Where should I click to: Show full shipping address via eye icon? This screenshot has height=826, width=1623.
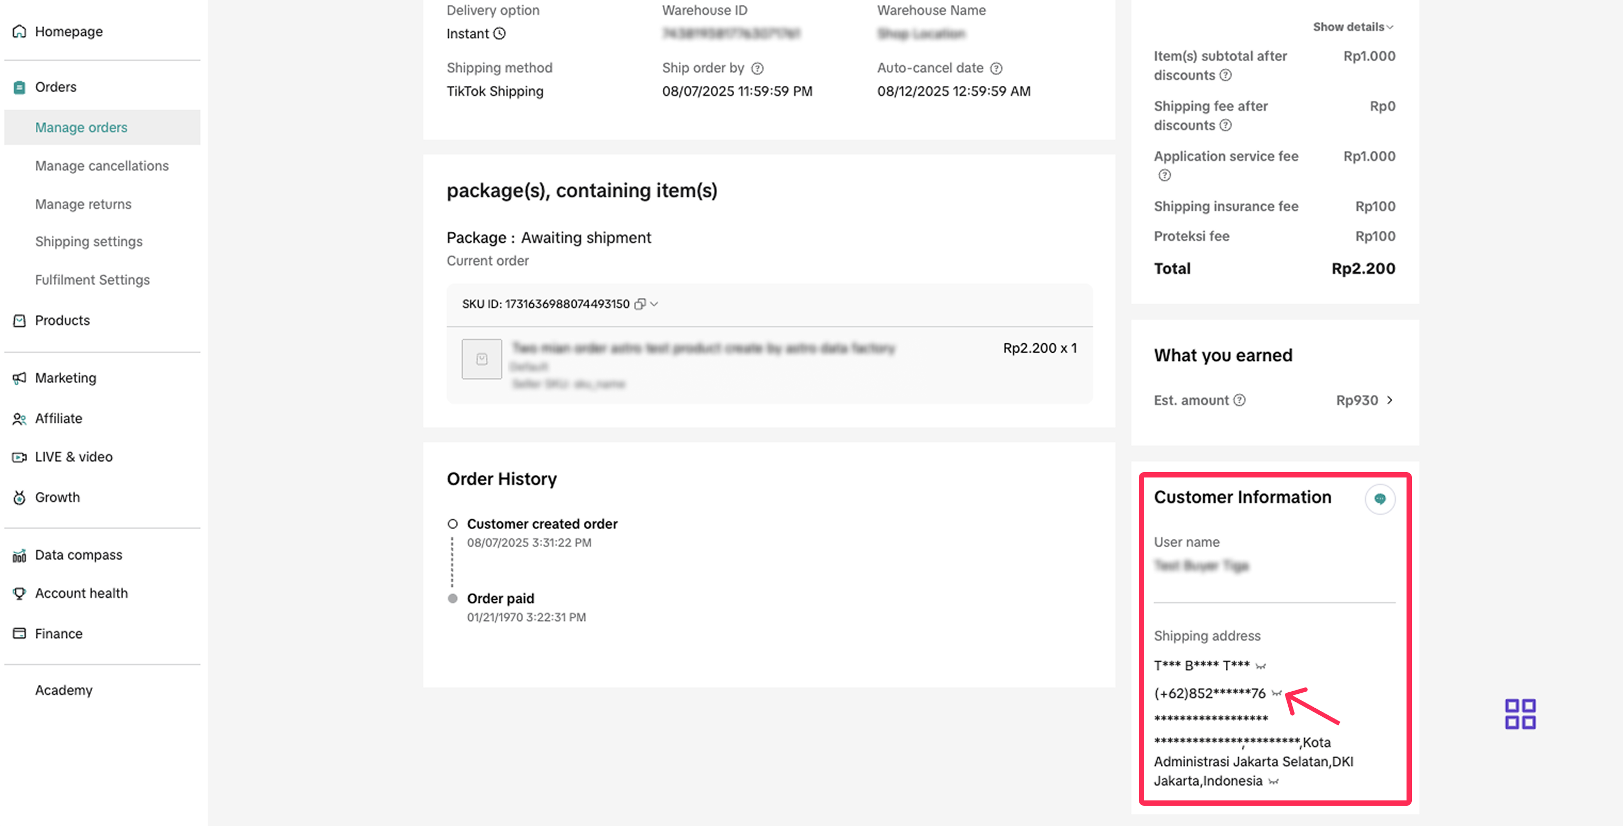(x=1273, y=781)
